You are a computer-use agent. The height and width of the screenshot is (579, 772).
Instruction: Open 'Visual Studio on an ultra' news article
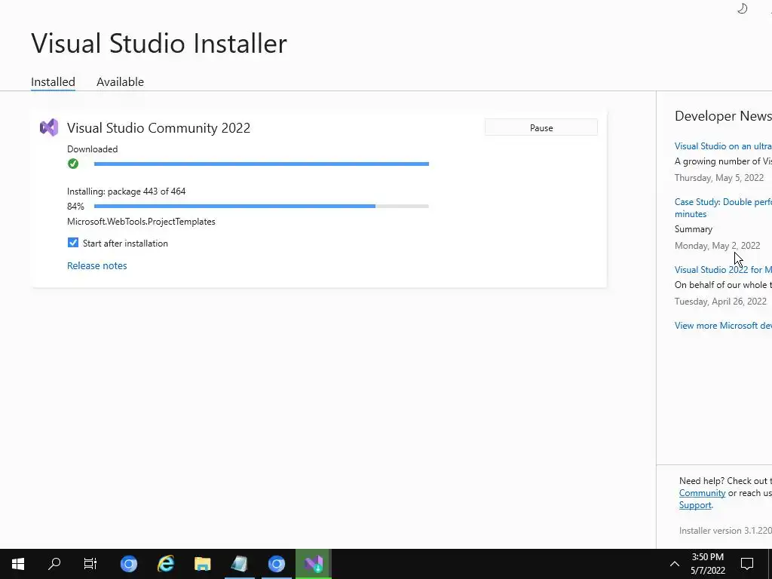click(723, 146)
